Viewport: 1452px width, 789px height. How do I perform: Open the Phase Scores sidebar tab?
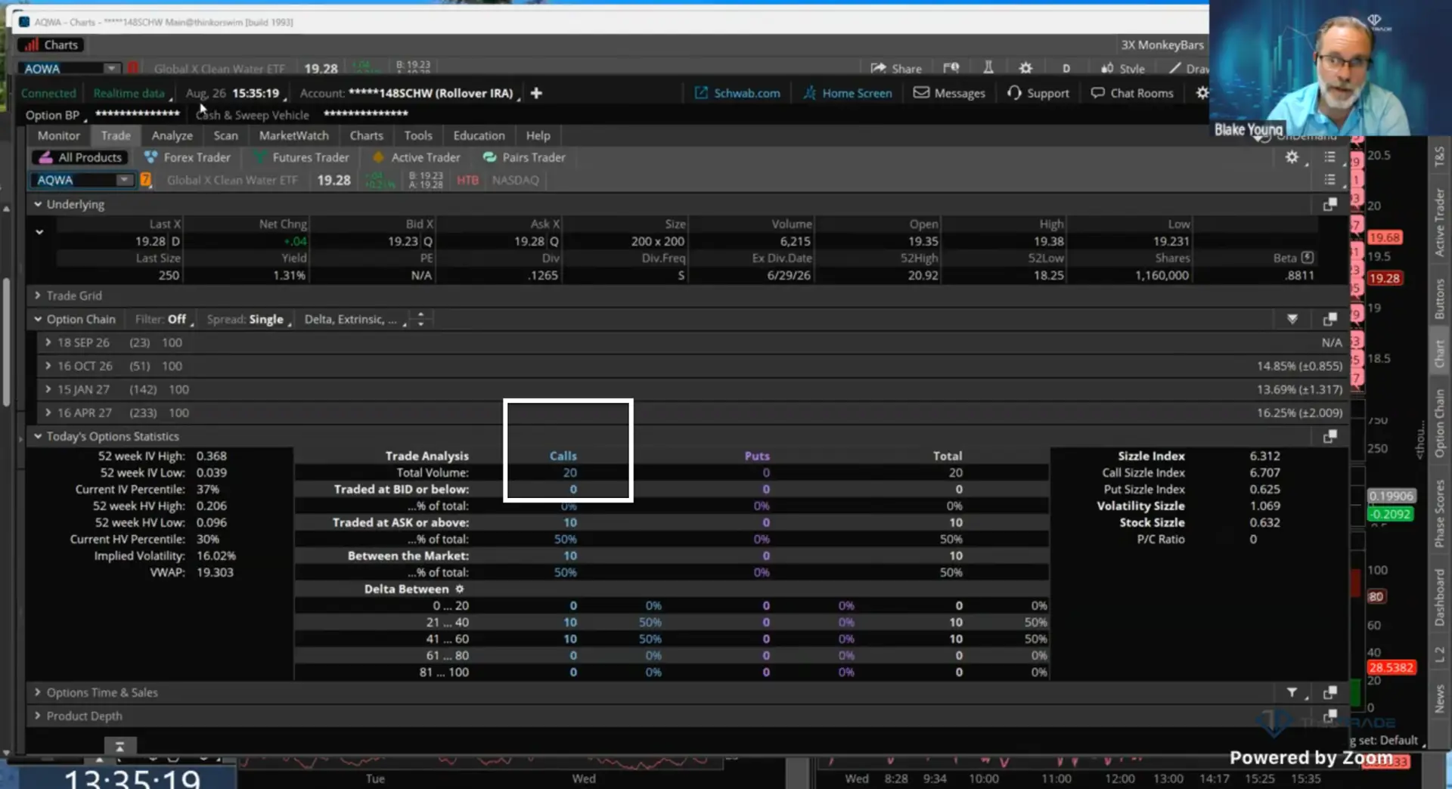[x=1439, y=514]
